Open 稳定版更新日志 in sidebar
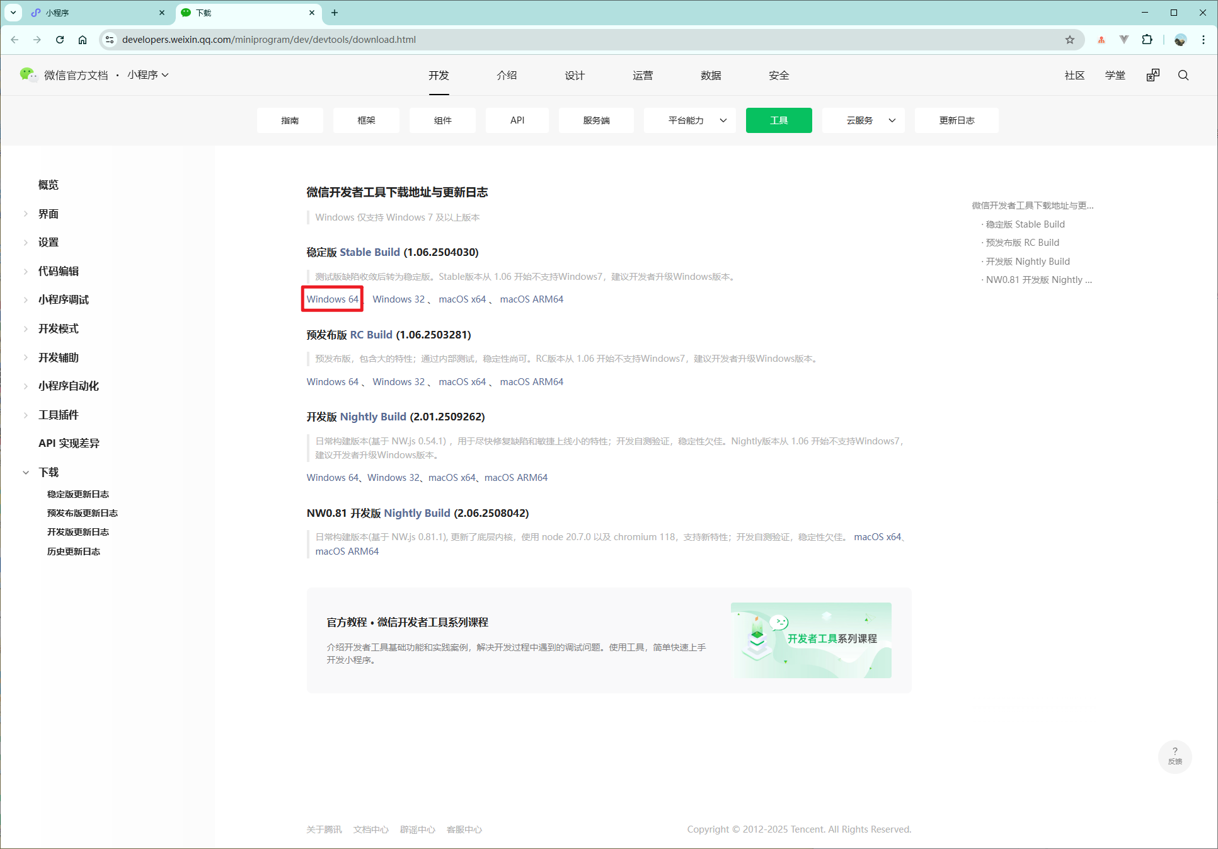 point(78,494)
